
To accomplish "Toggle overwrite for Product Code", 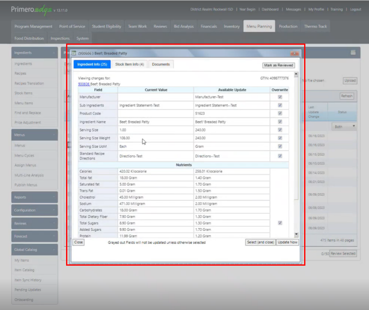I will tap(280, 114).
